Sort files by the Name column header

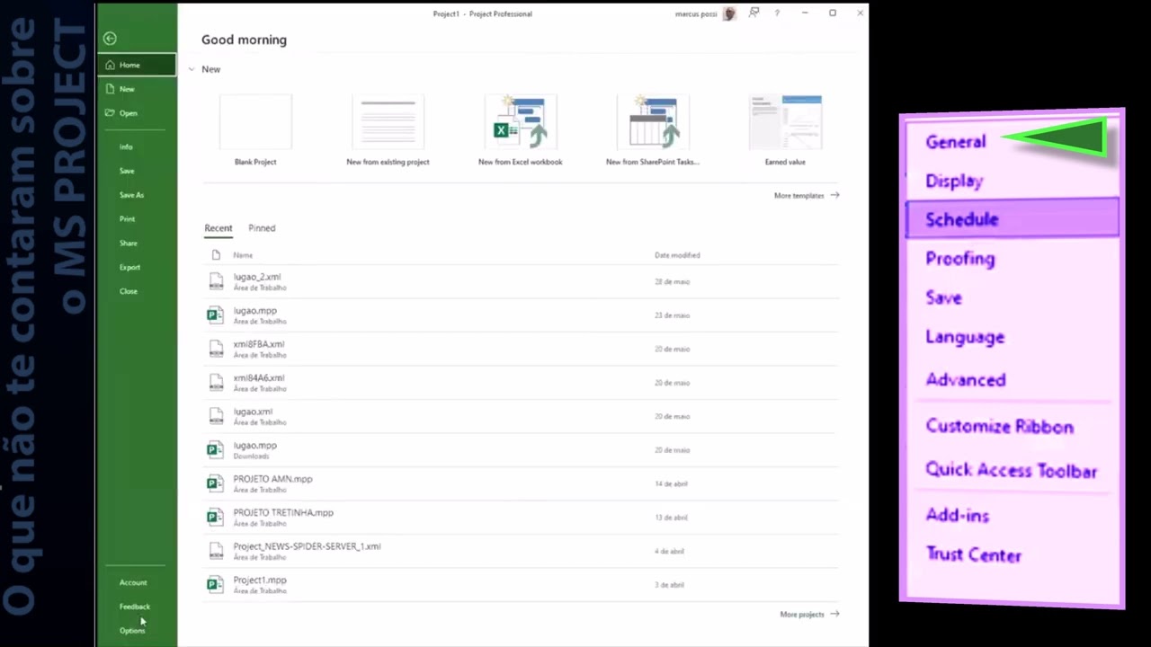[243, 255]
